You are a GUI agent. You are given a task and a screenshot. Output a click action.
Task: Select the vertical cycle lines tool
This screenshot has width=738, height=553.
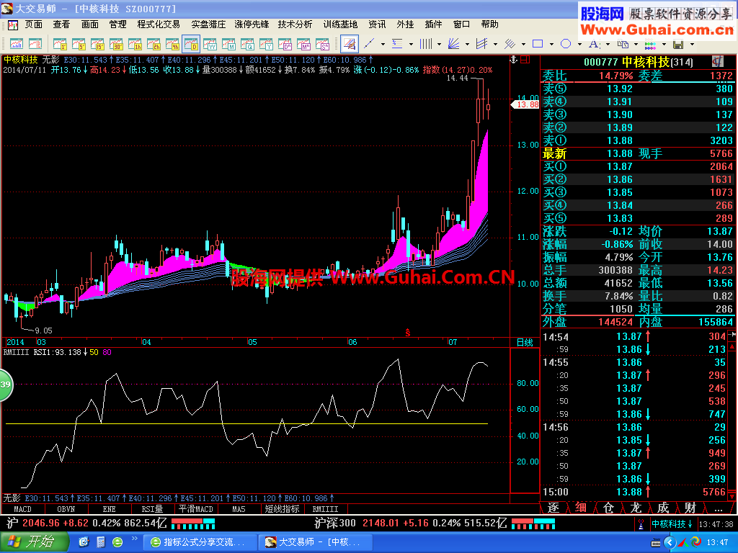(x=426, y=44)
